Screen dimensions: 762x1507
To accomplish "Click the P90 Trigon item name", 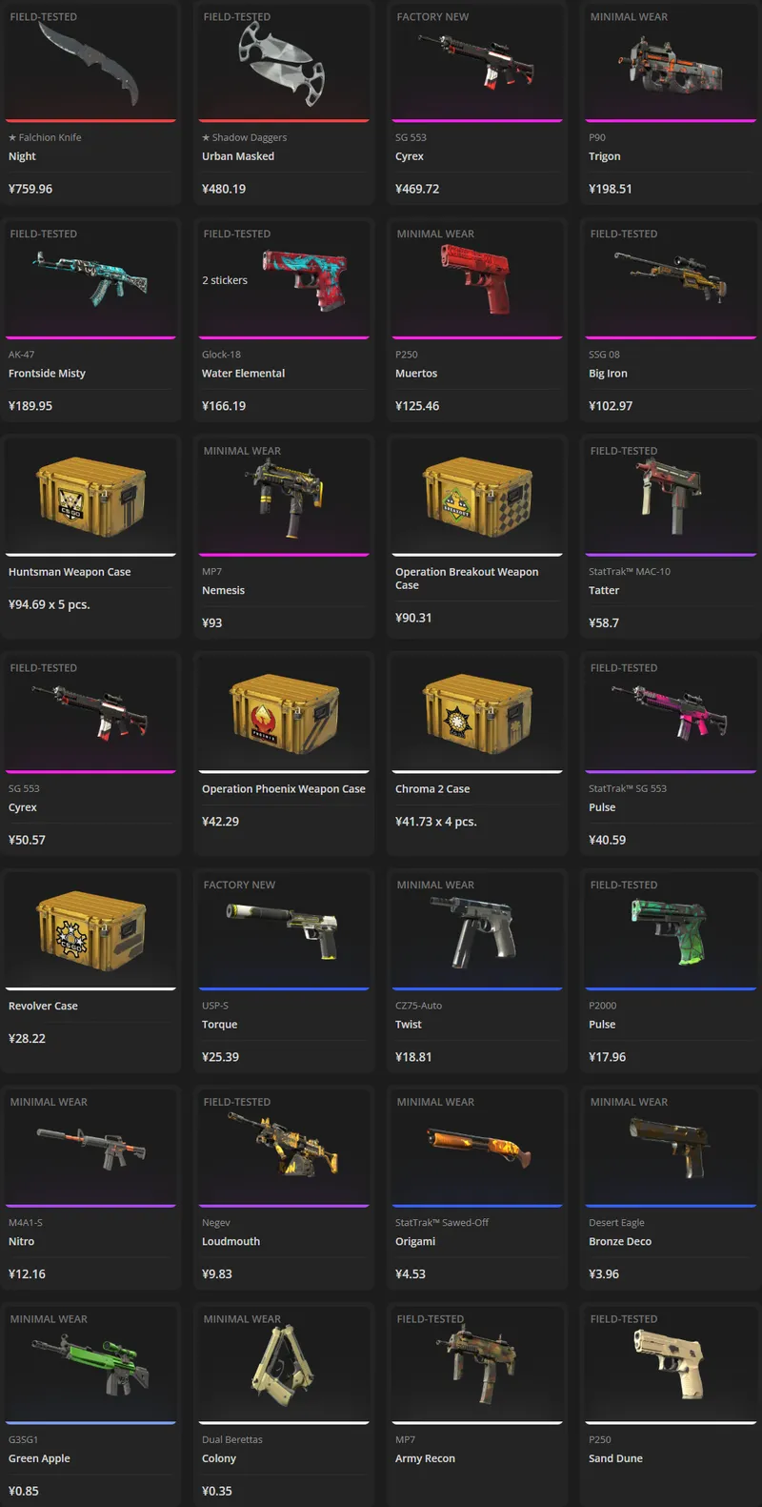I will click(x=605, y=156).
